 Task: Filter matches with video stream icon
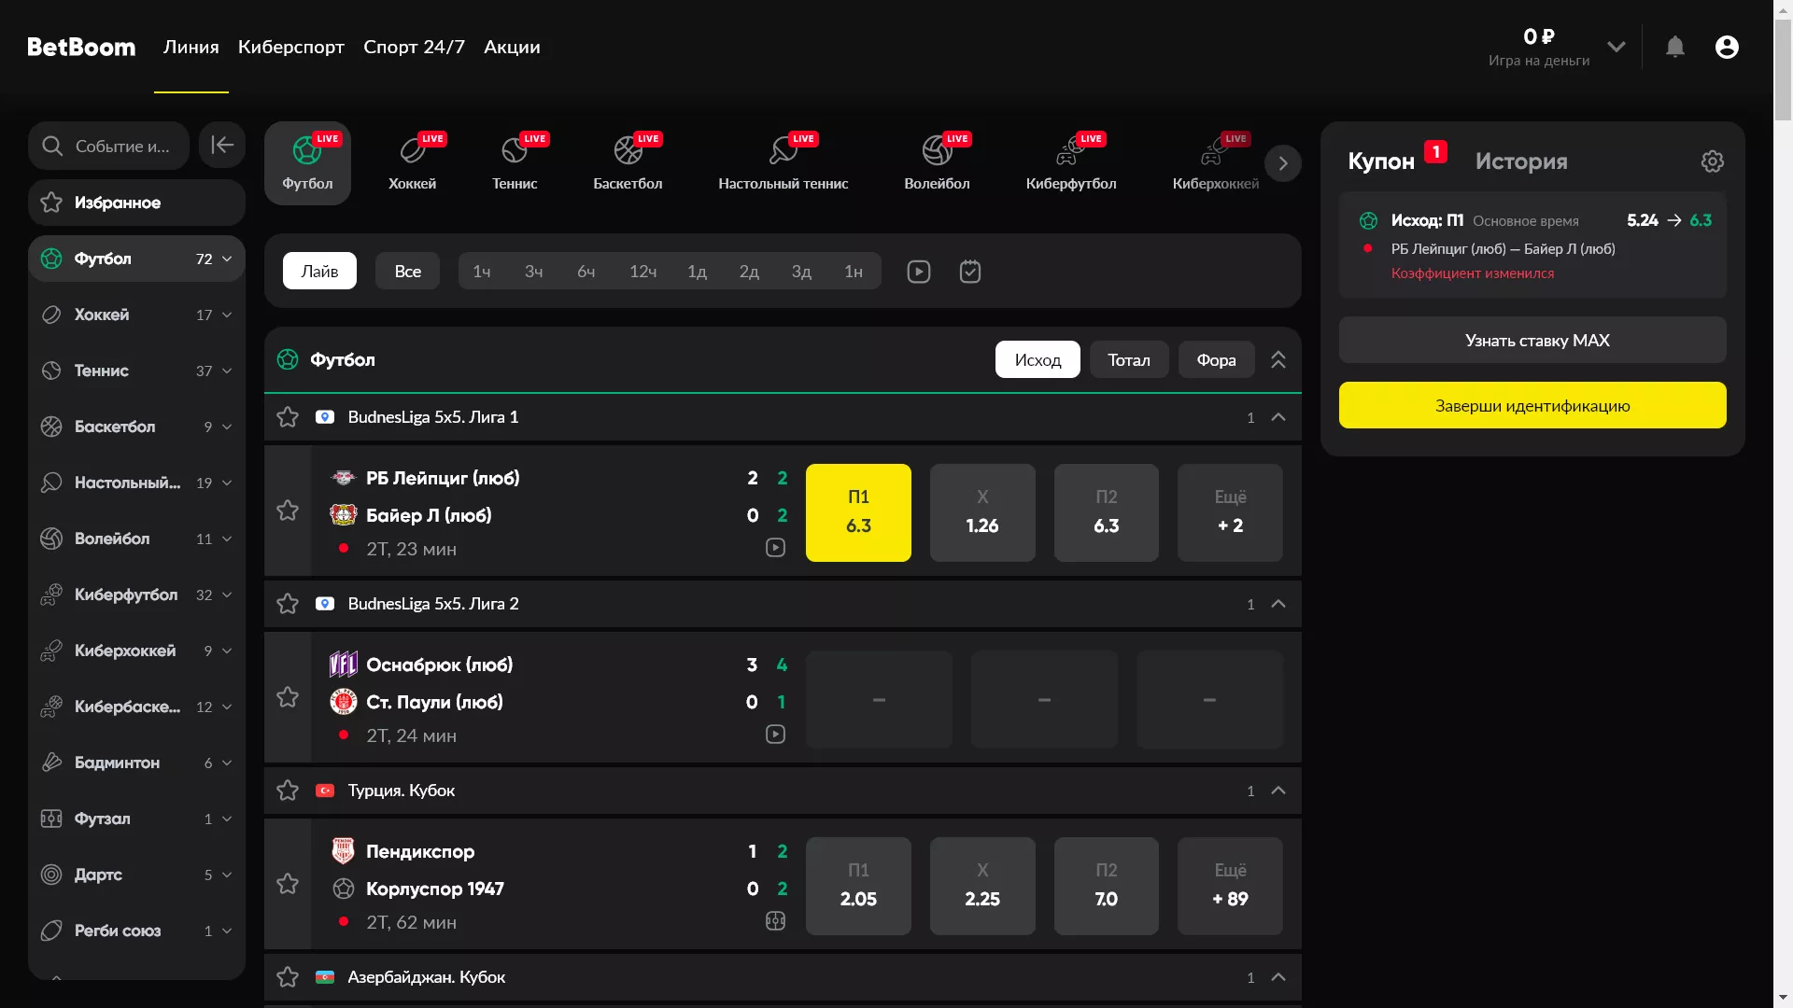coord(918,272)
